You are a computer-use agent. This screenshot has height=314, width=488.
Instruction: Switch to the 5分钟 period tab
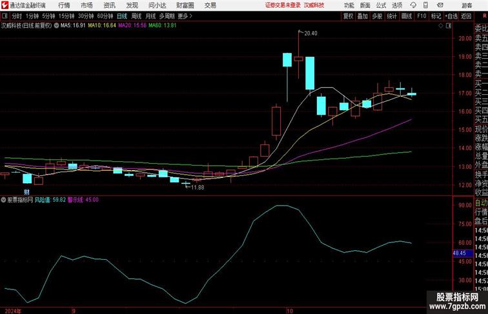tap(48, 16)
